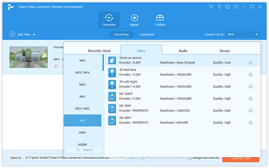Click the Tipard logo icon
This screenshot has height=168, width=269.
point(10,7)
